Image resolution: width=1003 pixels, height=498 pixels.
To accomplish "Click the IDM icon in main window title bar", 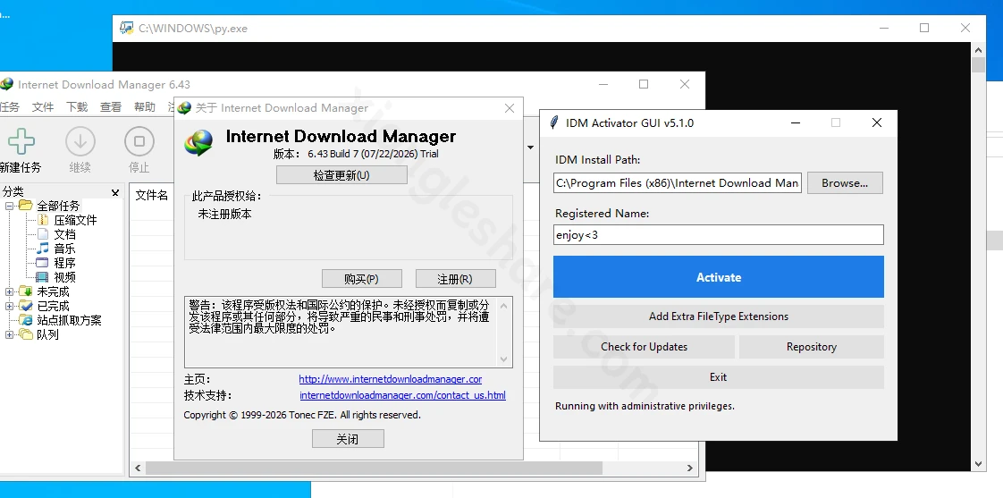I will click(x=6, y=84).
